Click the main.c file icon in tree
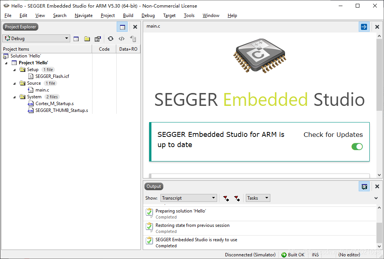Viewport: 384px width, 259px height. [x=31, y=90]
